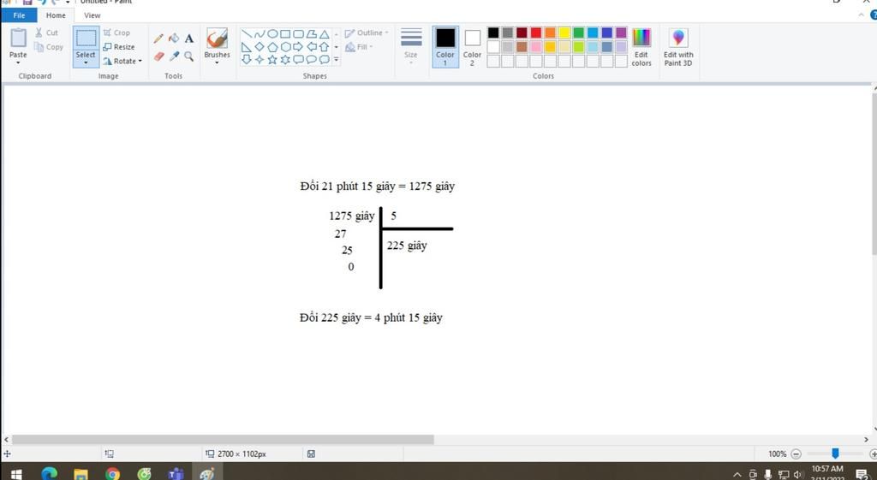Choose the Curve shape
Screen dimensions: 877x480
[x=260, y=34]
